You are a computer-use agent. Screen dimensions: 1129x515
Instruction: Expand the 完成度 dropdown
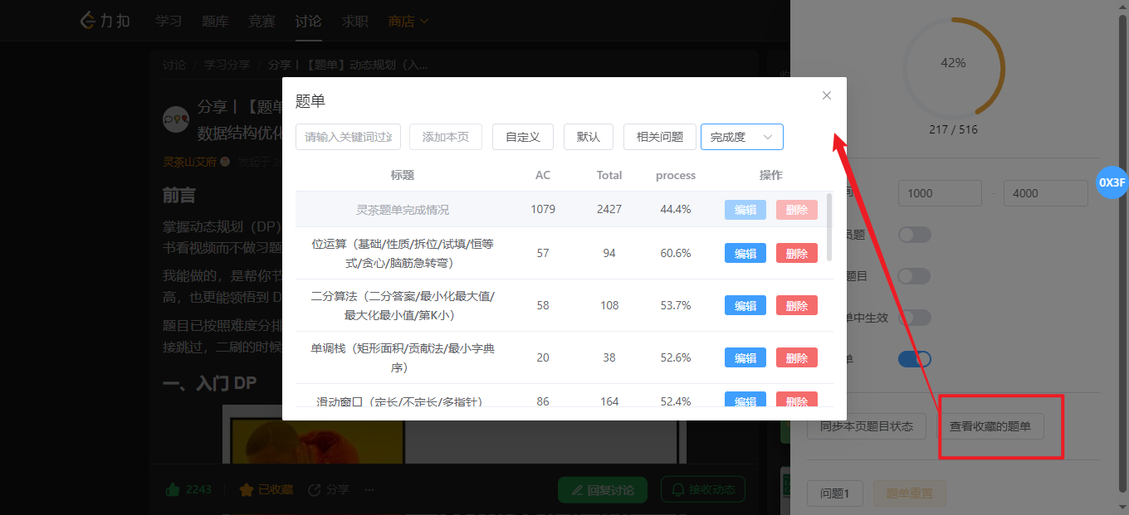(x=741, y=137)
